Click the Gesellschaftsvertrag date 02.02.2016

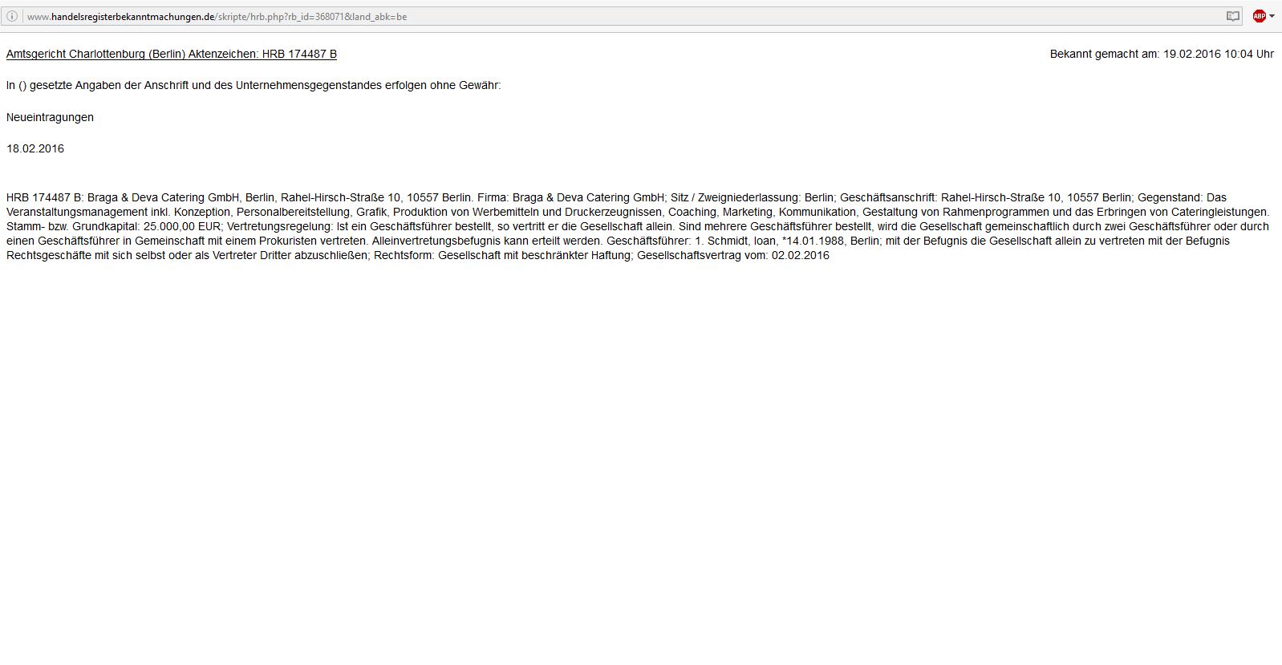click(801, 255)
